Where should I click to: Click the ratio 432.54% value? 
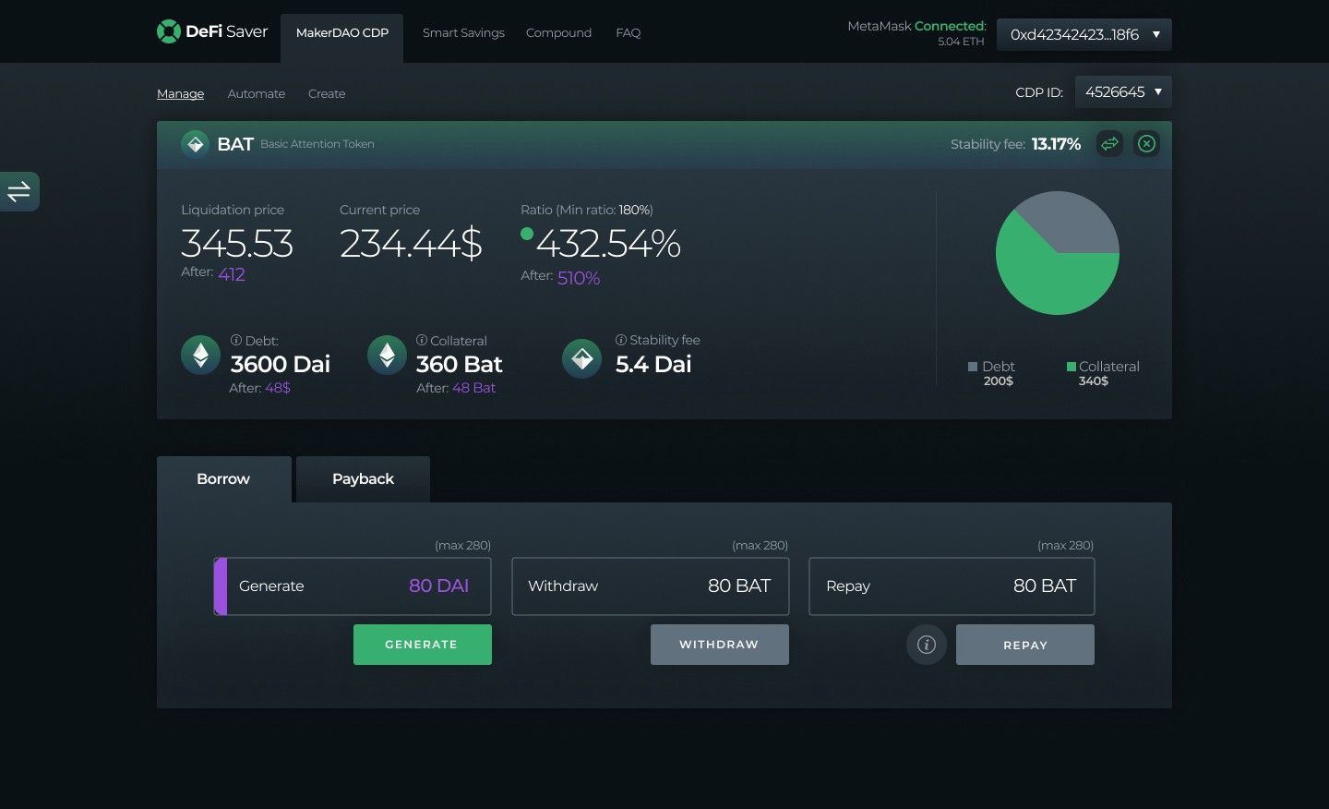[x=608, y=244]
